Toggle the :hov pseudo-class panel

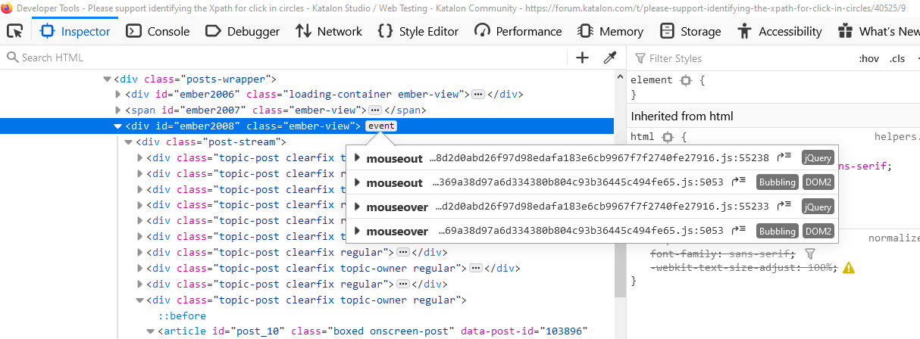(868, 58)
